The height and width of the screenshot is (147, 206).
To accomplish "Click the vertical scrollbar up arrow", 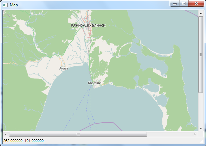I will pos(201,13).
